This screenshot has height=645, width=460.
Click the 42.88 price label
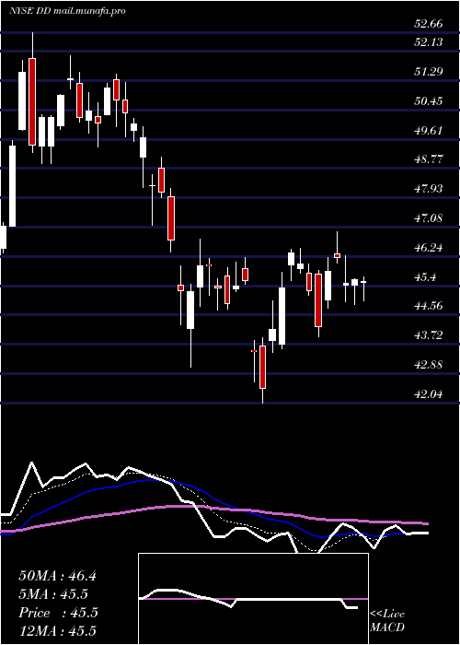[429, 365]
